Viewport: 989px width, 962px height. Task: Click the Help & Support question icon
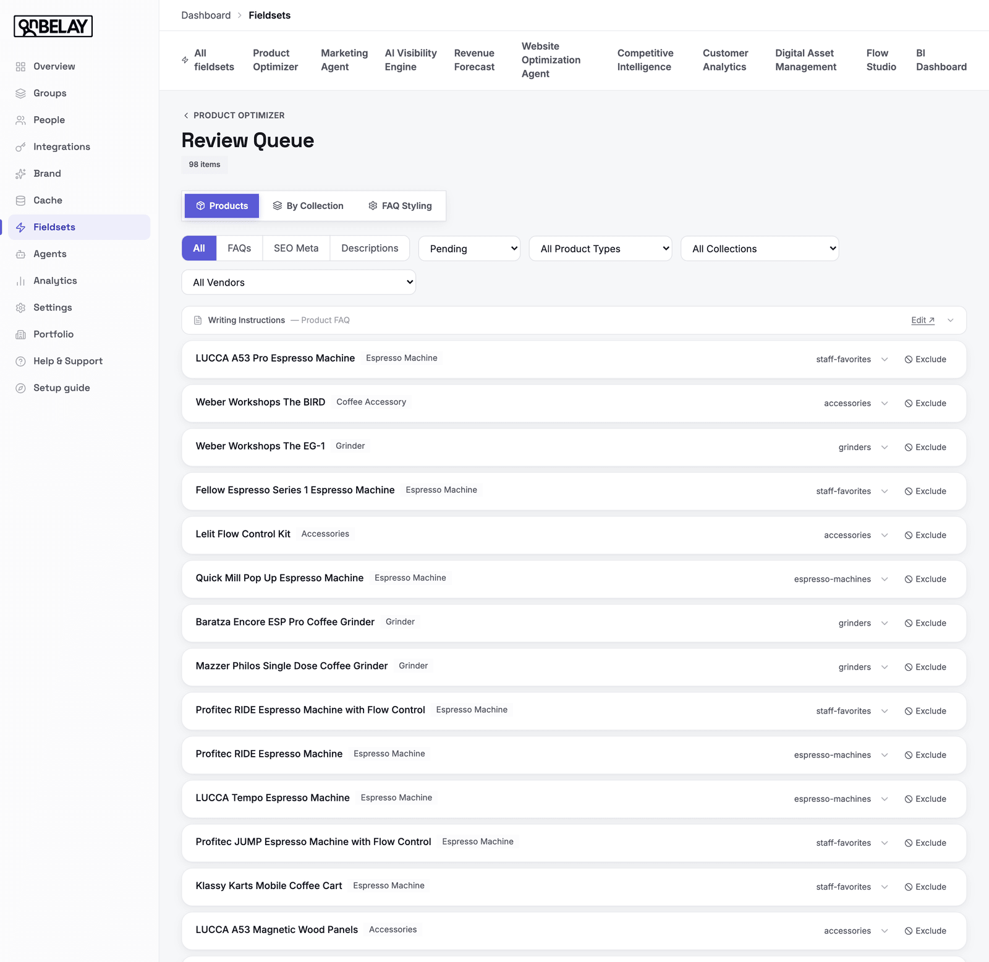[20, 361]
